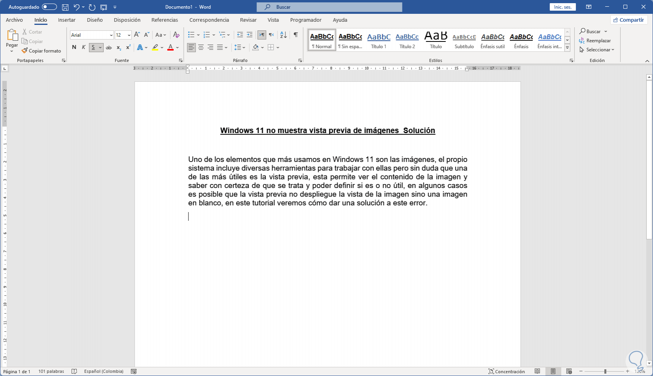
Task: Expand the underline style dropdown arrow
Action: point(100,47)
